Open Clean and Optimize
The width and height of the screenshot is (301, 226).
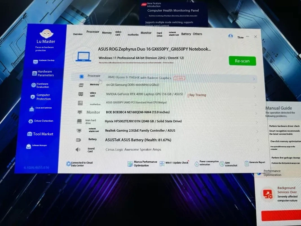pos(41,108)
